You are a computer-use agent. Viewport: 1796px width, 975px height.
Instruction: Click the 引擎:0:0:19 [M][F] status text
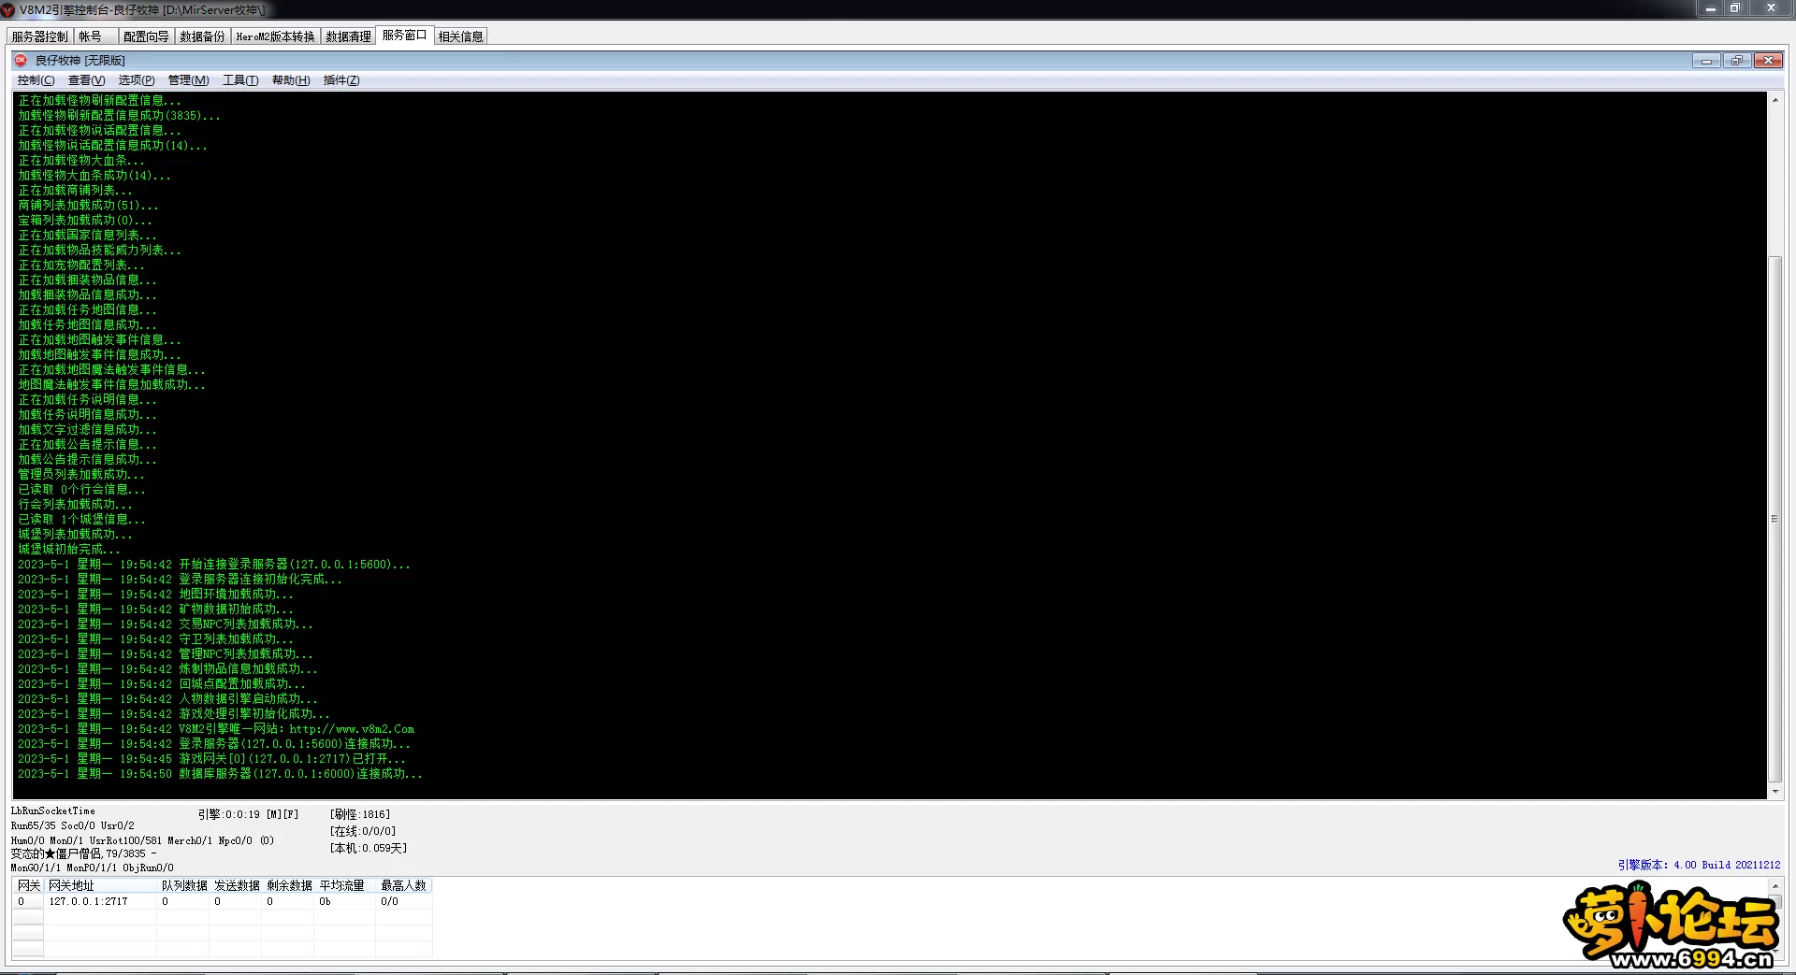tap(248, 814)
